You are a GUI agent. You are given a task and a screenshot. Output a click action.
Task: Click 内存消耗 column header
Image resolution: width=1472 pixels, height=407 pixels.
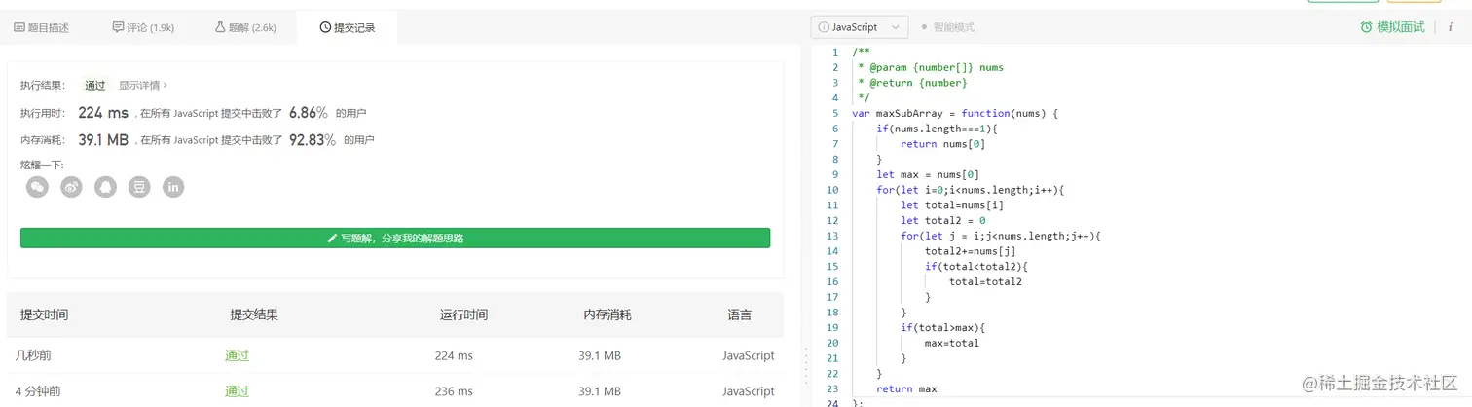[607, 315]
